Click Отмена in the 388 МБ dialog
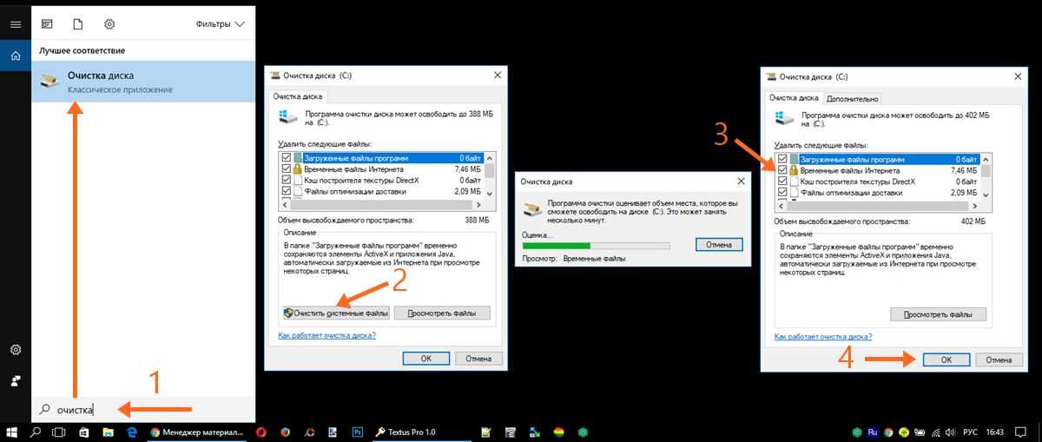 tap(478, 358)
